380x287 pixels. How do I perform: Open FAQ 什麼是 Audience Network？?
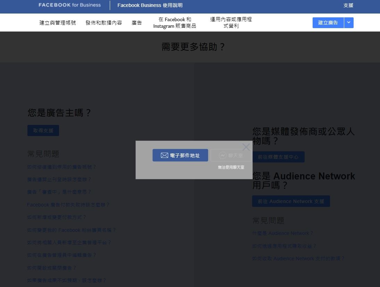(x=283, y=233)
